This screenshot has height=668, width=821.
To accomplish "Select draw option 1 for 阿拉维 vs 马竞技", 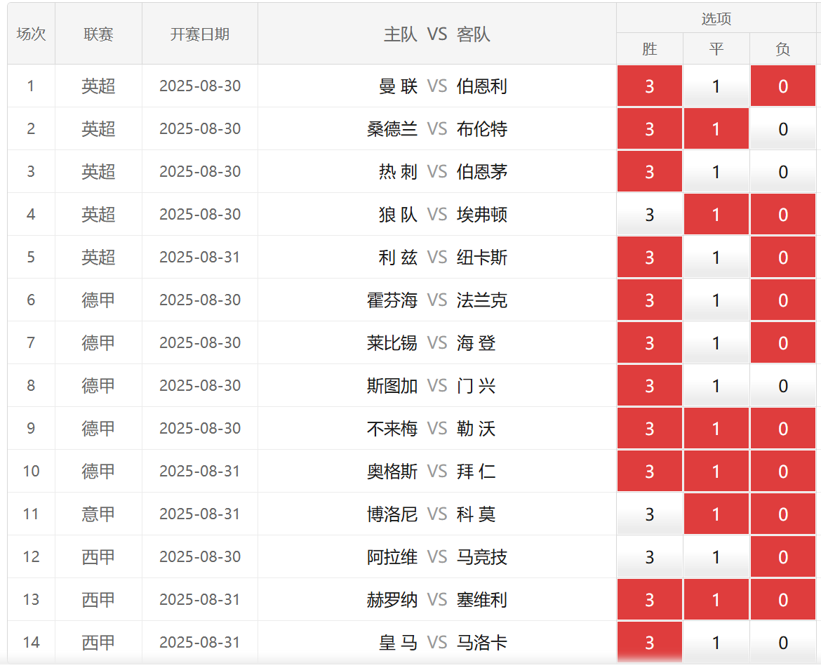I will 716,557.
